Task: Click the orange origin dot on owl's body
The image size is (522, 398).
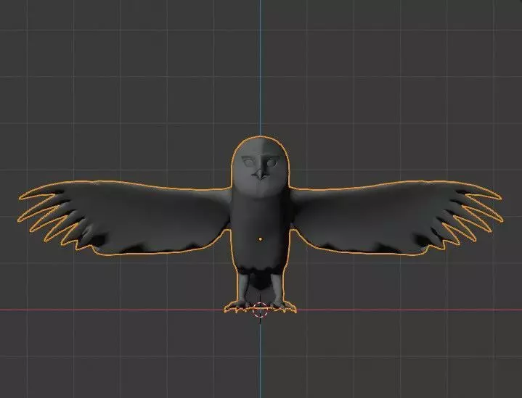Action: (260, 239)
